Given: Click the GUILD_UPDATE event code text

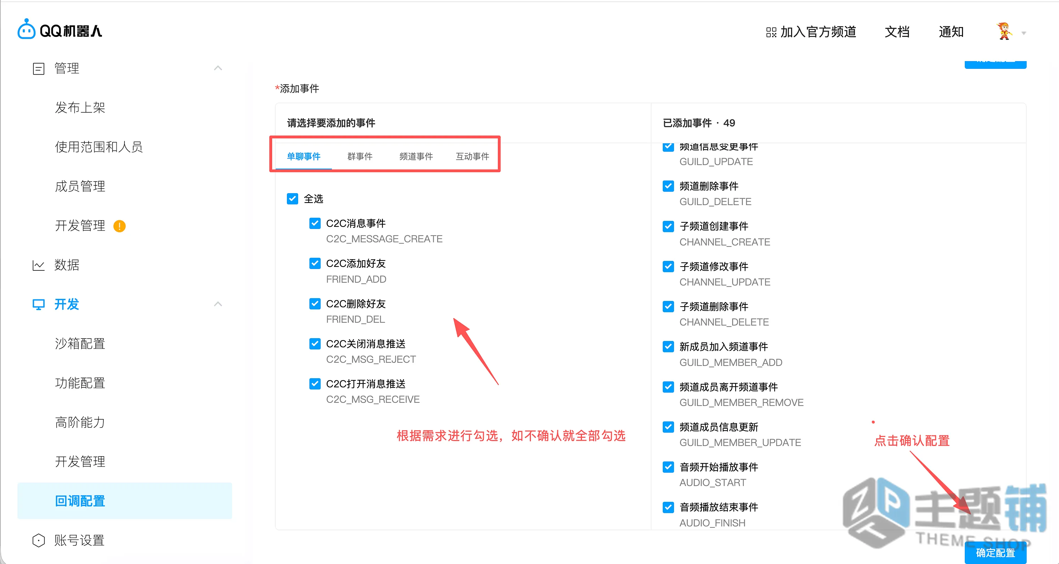Looking at the screenshot, I should coord(716,162).
